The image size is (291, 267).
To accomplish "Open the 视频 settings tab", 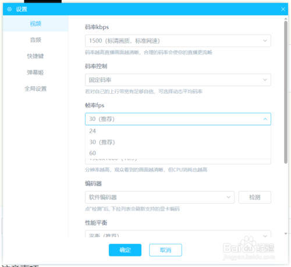I will click(36, 24).
